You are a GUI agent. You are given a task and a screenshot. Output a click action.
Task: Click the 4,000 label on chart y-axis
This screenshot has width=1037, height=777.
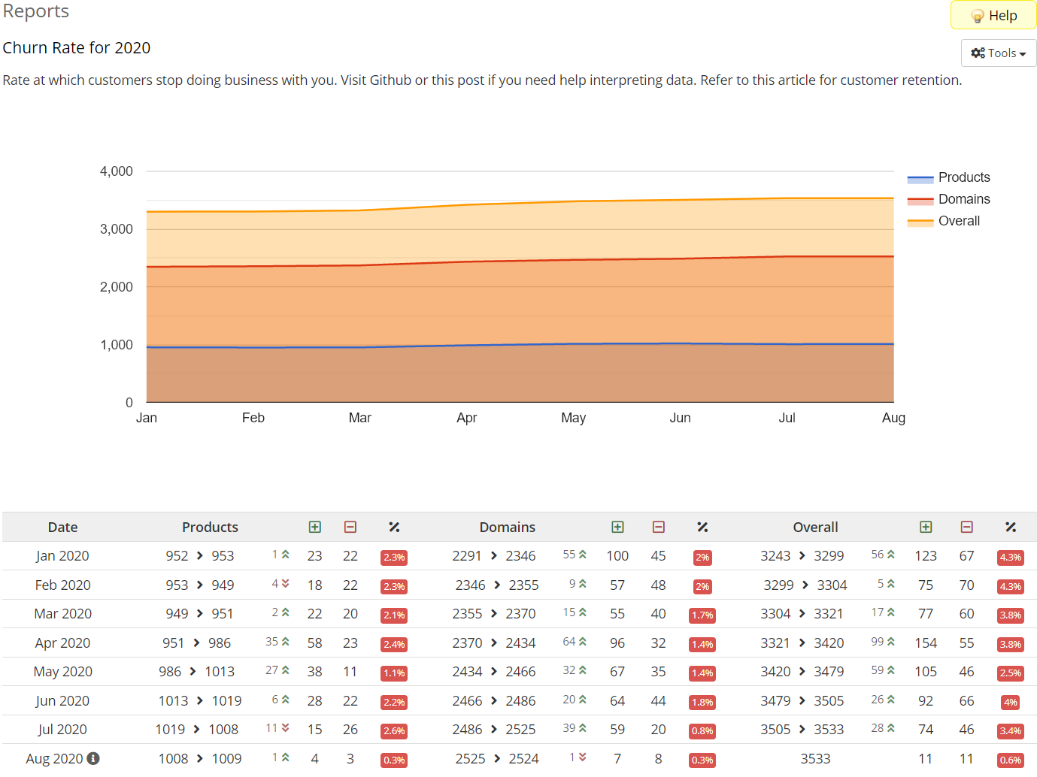click(x=117, y=171)
